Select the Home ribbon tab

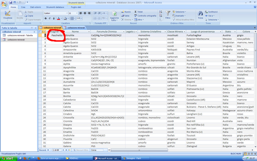point(13,7)
